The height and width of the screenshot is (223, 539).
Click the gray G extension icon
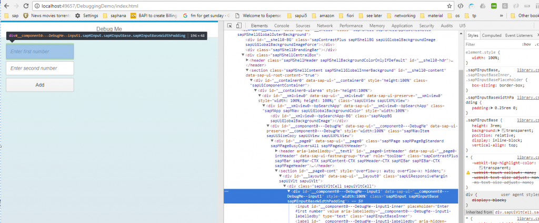point(505,6)
